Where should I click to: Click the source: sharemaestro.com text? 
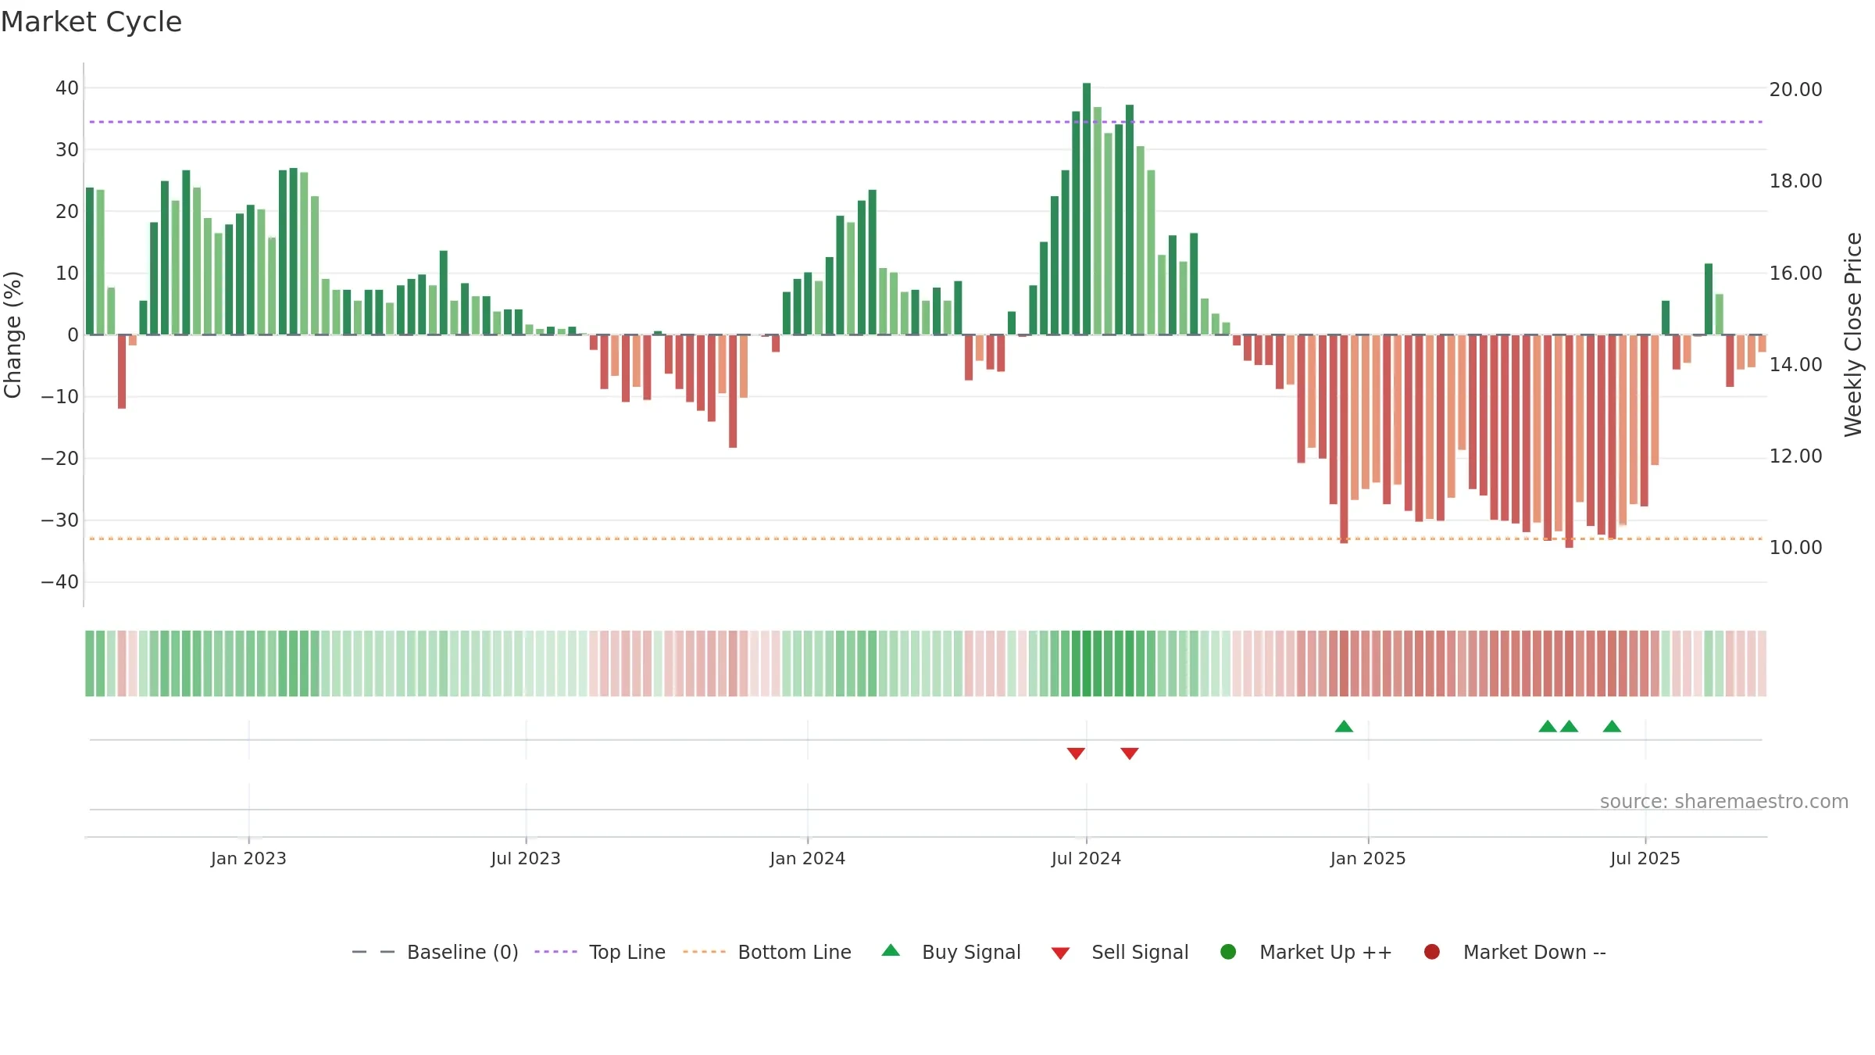click(1724, 801)
